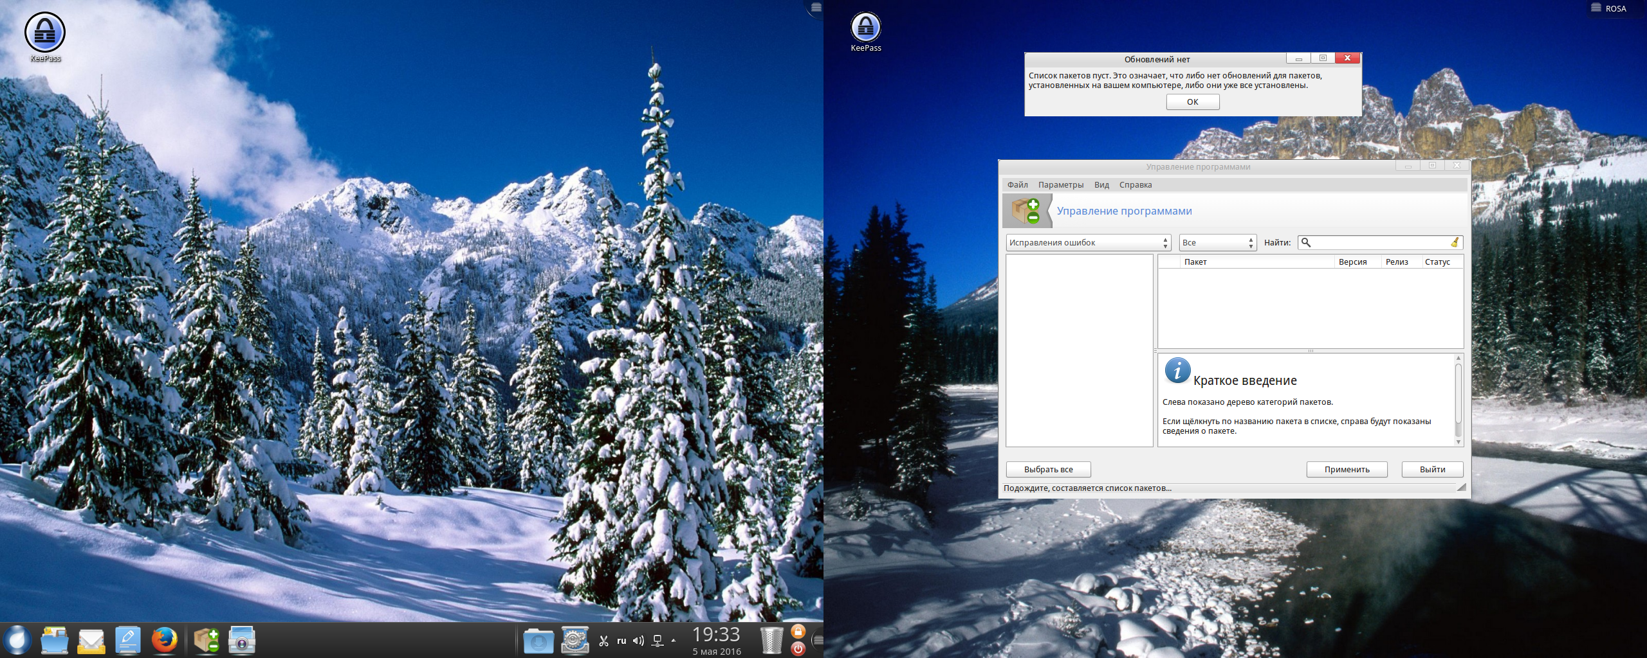The image size is (1647, 658).
Task: Click the 'Краткое введение' heading
Action: (x=1245, y=380)
